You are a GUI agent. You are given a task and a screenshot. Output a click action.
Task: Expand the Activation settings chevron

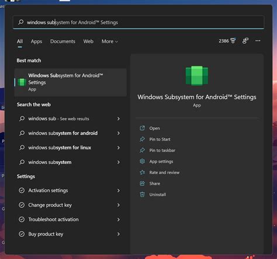[x=119, y=191]
